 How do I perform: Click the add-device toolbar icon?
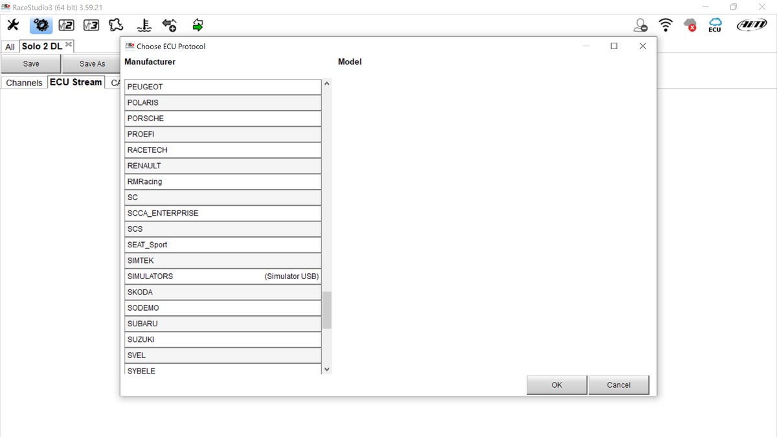tap(170, 25)
